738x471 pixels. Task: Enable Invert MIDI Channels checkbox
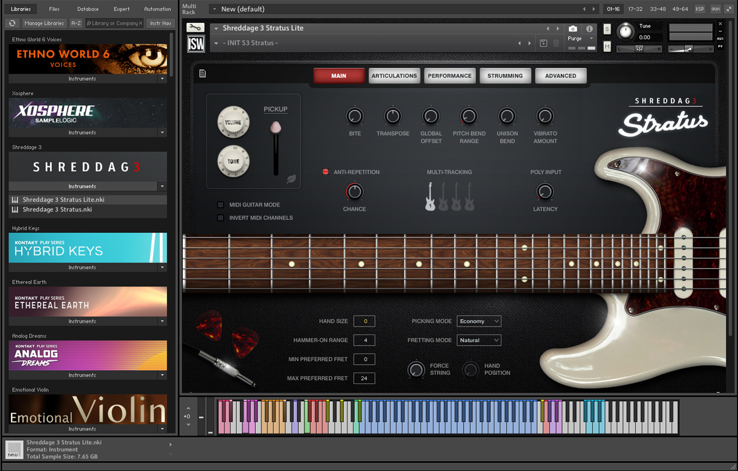[x=221, y=218]
